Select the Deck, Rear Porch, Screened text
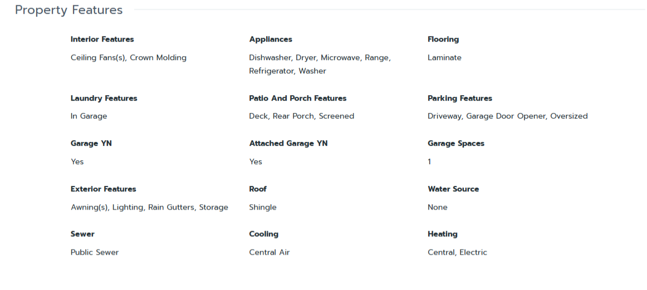The image size is (647, 290). 301,116
